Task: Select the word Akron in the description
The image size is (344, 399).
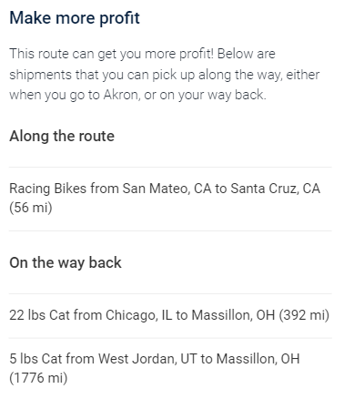Action: [x=122, y=95]
